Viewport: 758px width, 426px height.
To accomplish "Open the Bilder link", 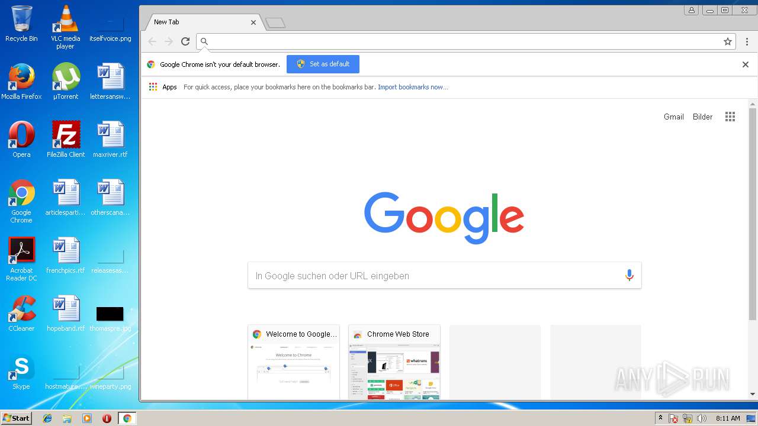I will pyautogui.click(x=703, y=117).
